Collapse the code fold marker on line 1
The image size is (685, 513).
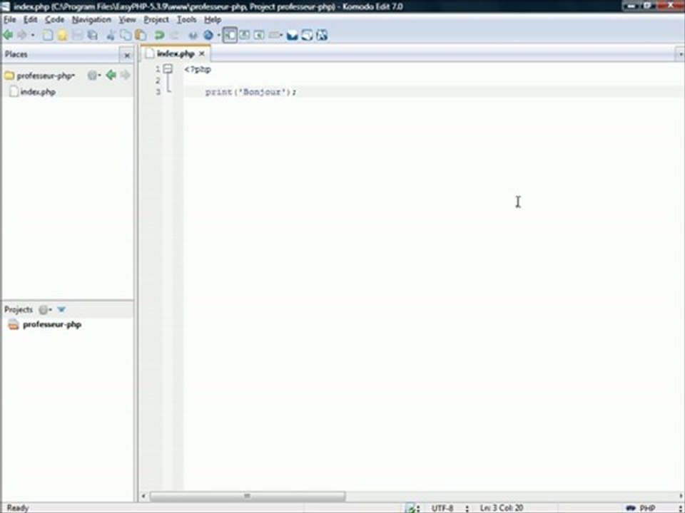[x=168, y=69]
